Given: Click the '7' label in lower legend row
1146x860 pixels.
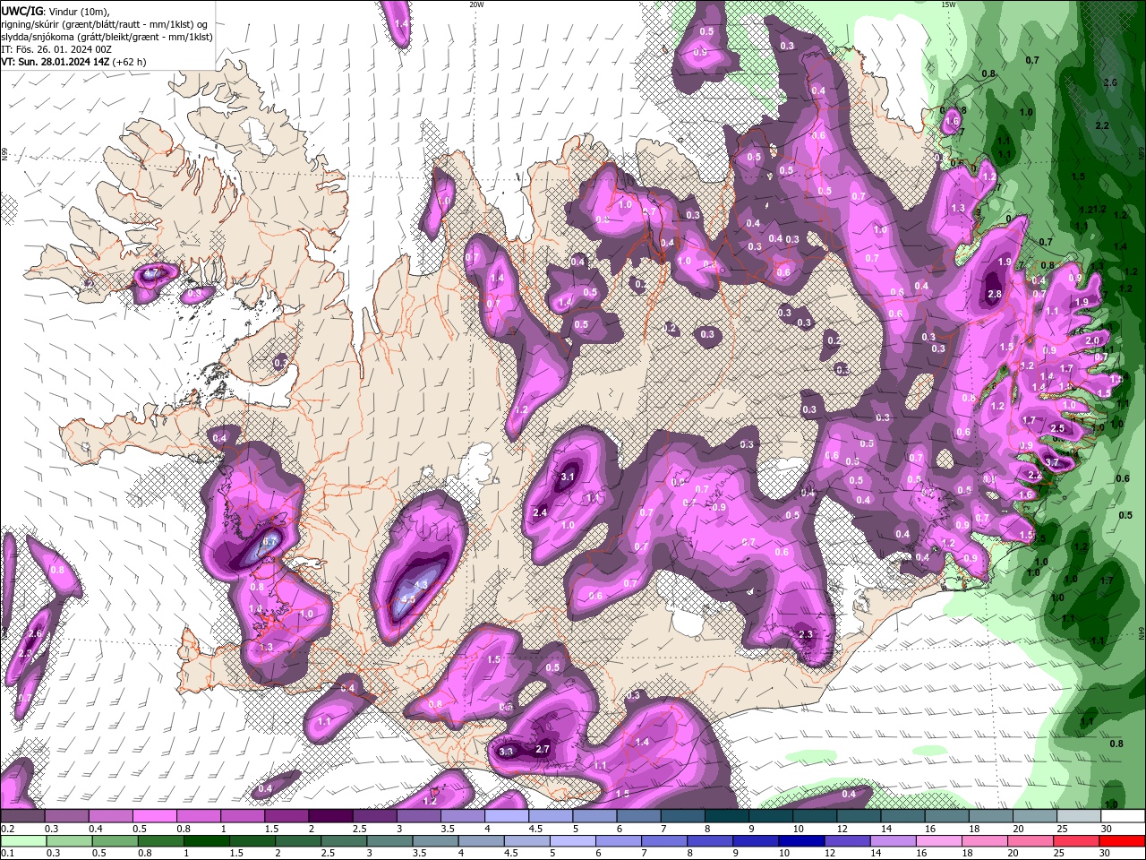Looking at the screenshot, I should coord(644,854).
